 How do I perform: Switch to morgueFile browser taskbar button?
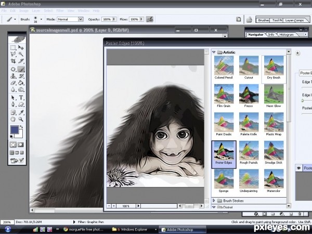84,229
